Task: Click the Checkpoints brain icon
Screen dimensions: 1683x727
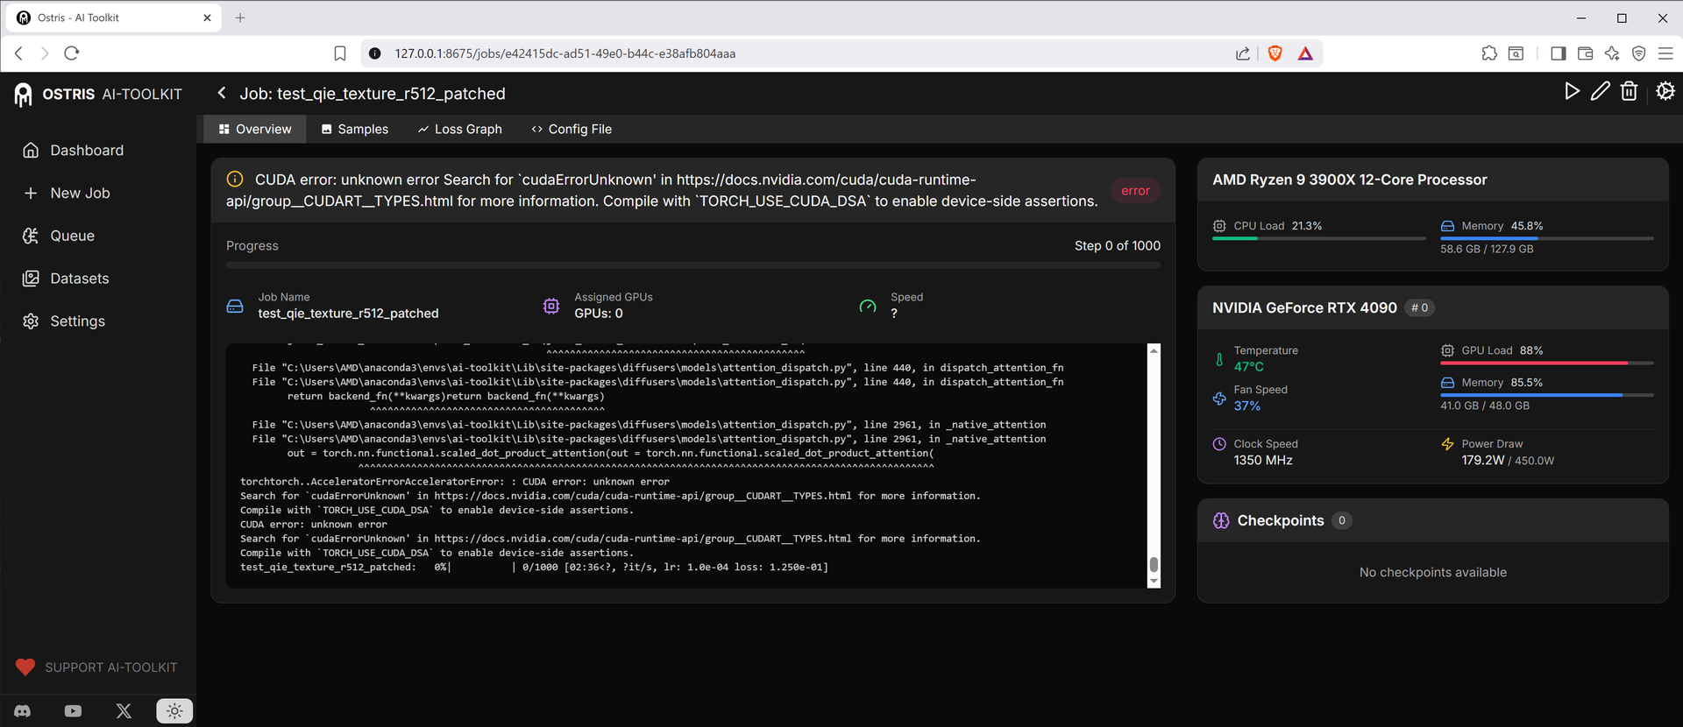Action: [1221, 520]
